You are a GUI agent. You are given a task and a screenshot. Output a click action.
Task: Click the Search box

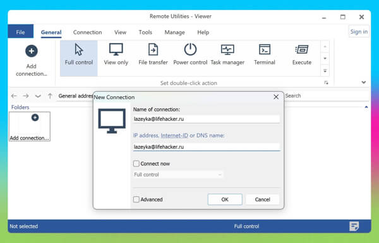(327, 96)
